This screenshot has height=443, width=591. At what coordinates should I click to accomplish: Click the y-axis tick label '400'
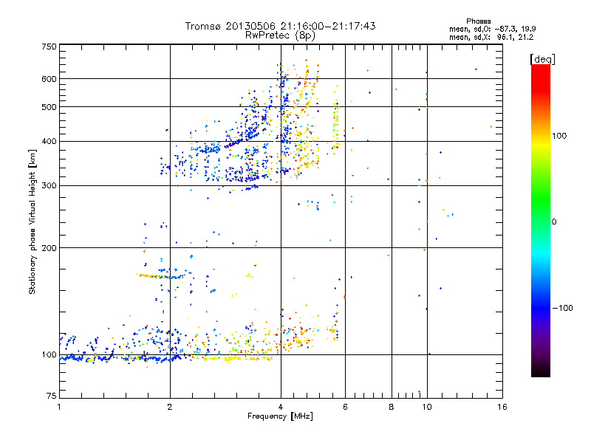49,142
